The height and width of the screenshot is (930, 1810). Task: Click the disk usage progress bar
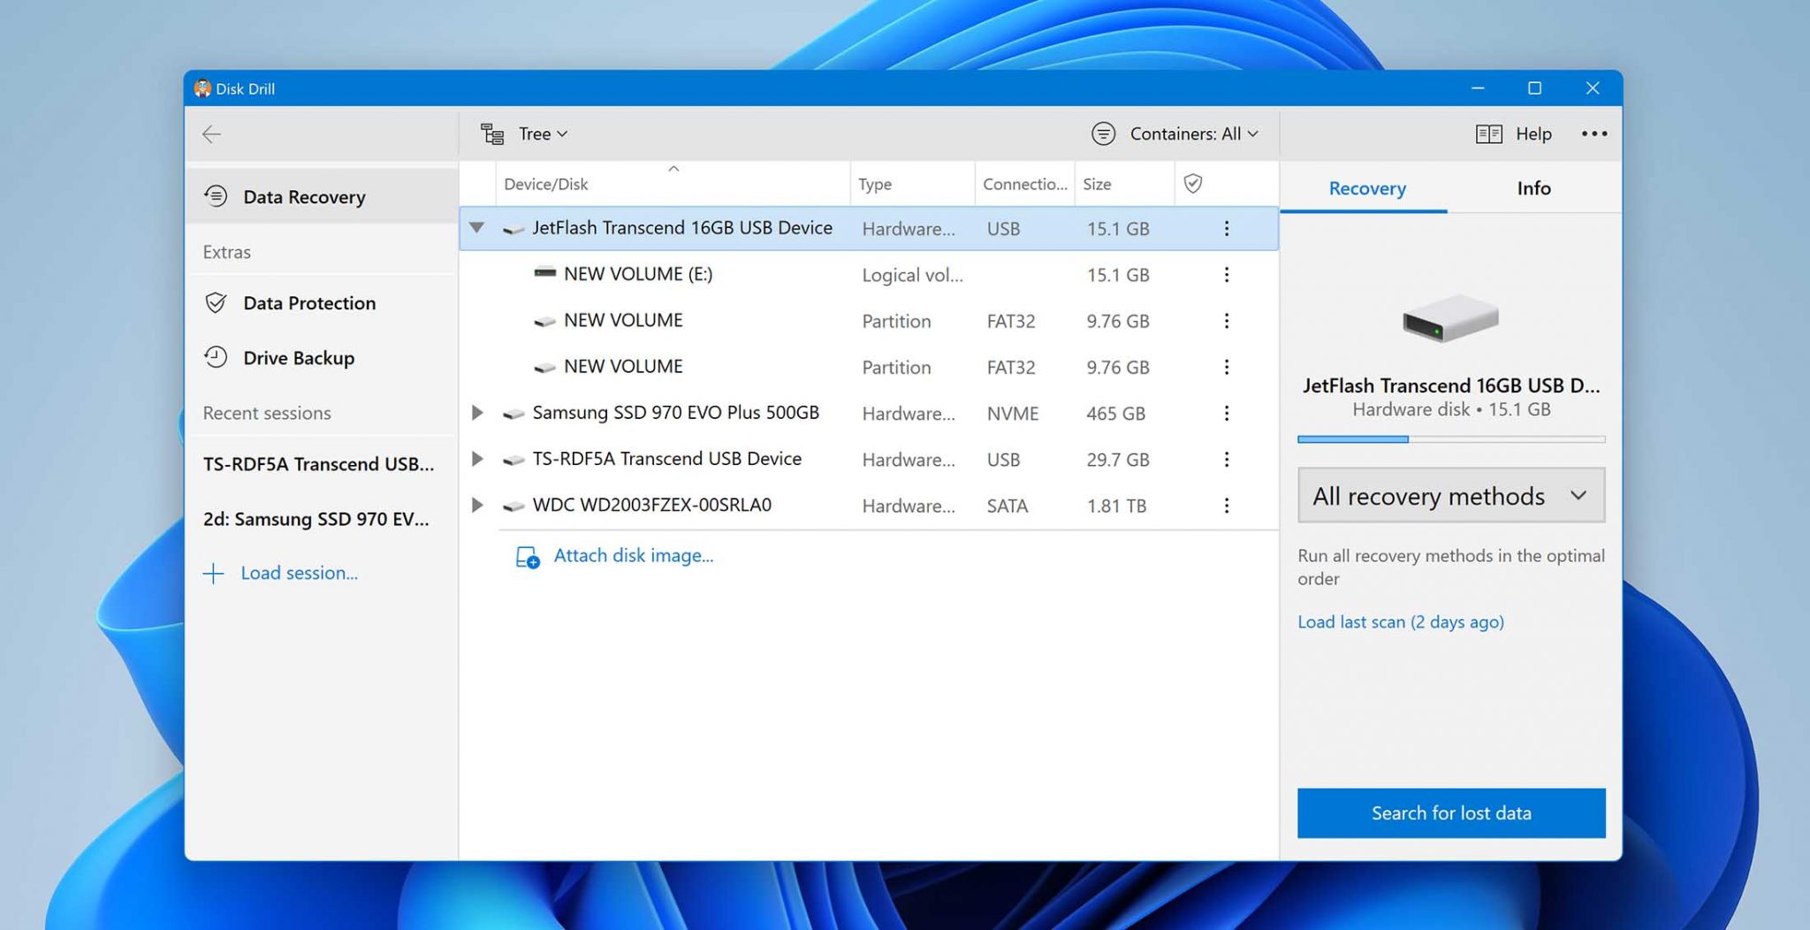click(x=1451, y=439)
